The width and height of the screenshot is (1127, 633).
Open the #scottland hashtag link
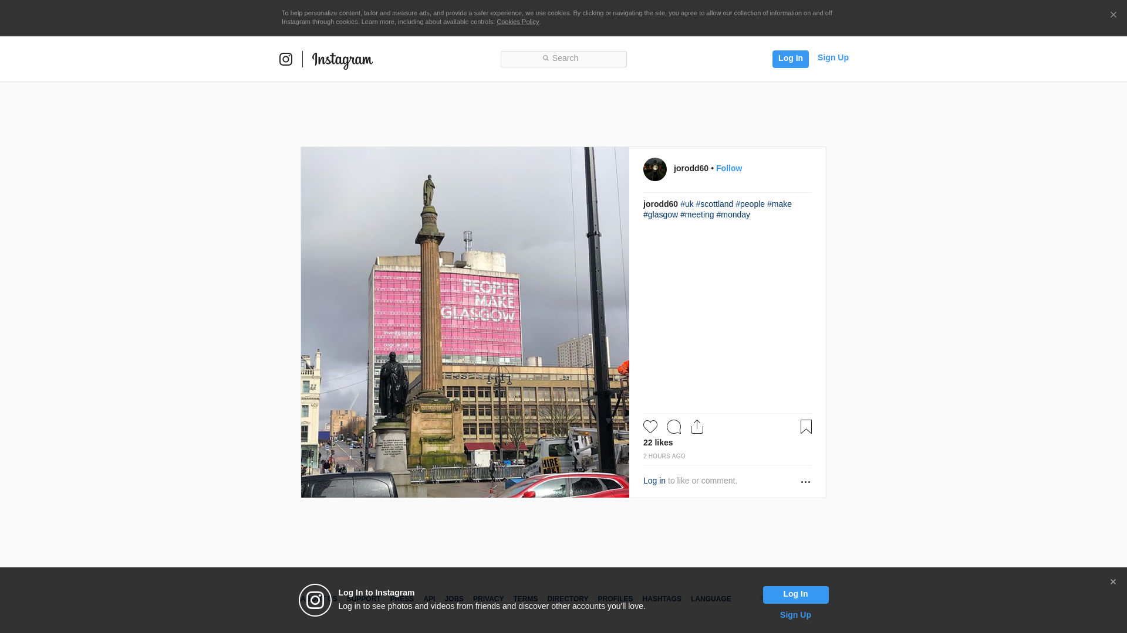pyautogui.click(x=714, y=204)
